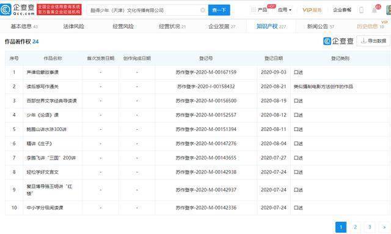Click the 创作完成日期 column header
391x234 pixels.
pyautogui.click(x=137, y=58)
